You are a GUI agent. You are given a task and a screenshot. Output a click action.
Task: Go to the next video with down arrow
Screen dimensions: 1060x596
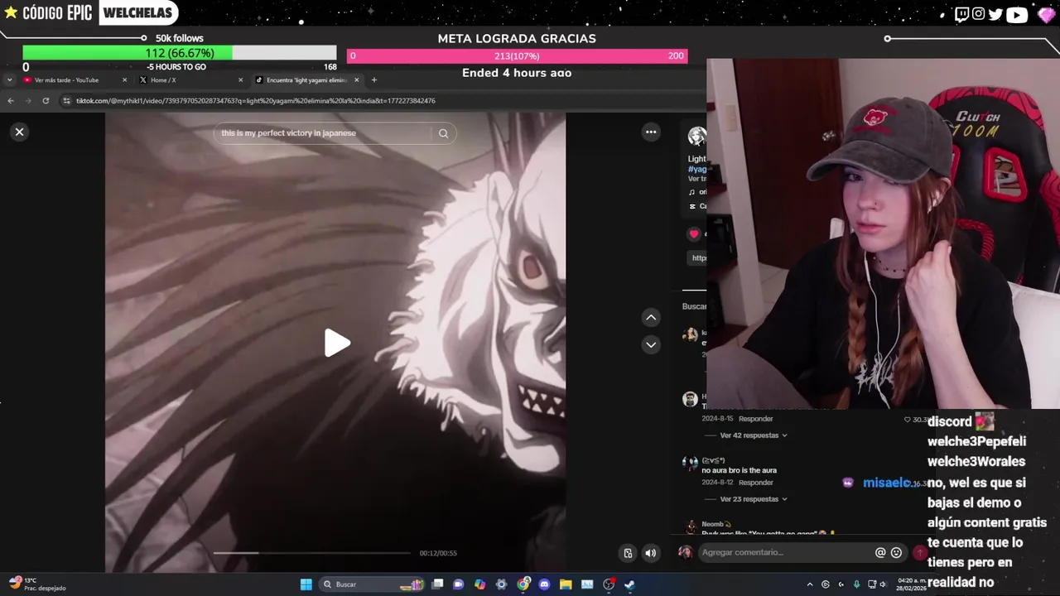coord(651,344)
